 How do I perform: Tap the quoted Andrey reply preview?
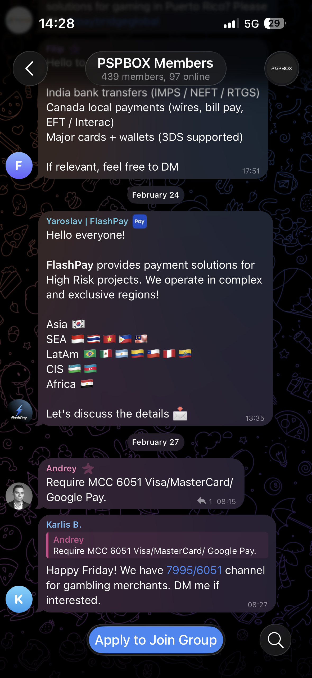[x=157, y=545]
